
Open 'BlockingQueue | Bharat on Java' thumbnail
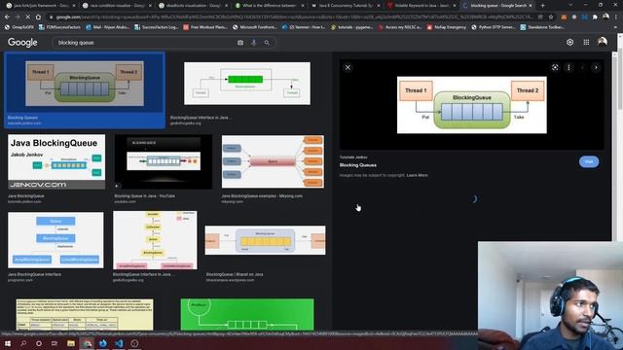pos(265,240)
